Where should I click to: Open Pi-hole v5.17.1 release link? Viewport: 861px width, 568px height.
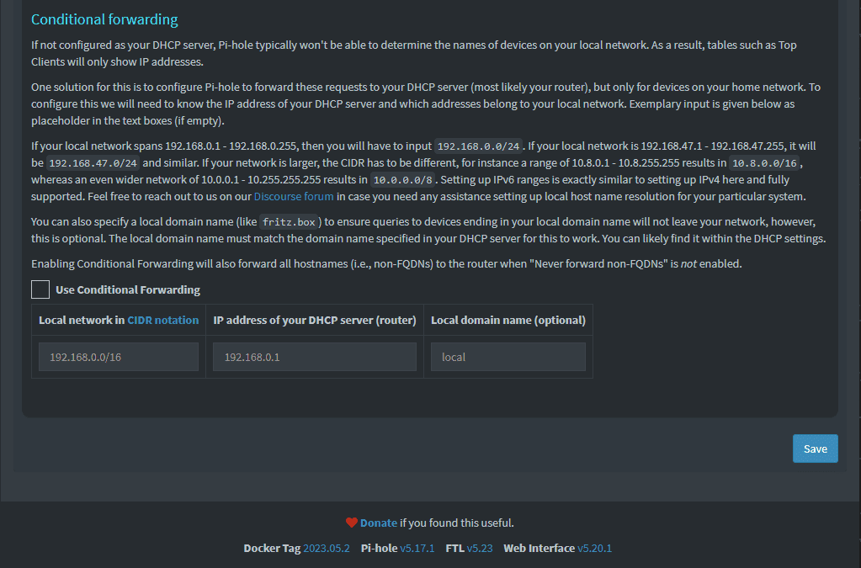tap(417, 548)
